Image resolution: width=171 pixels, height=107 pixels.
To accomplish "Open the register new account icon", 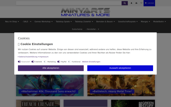I will 136,3.
